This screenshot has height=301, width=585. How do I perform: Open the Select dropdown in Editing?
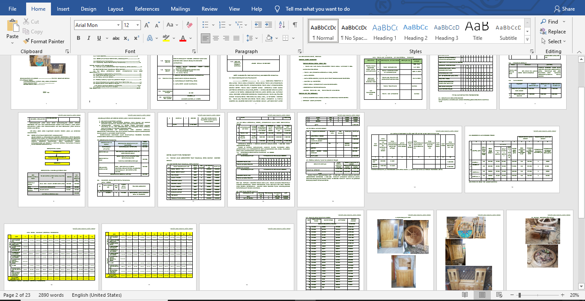point(553,42)
